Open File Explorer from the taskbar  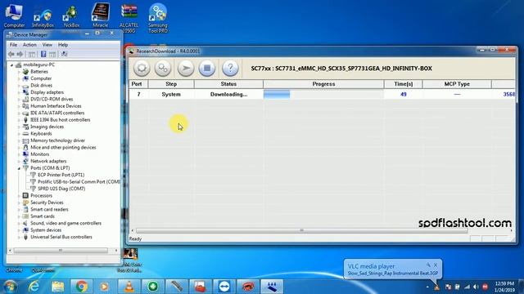pos(57,287)
